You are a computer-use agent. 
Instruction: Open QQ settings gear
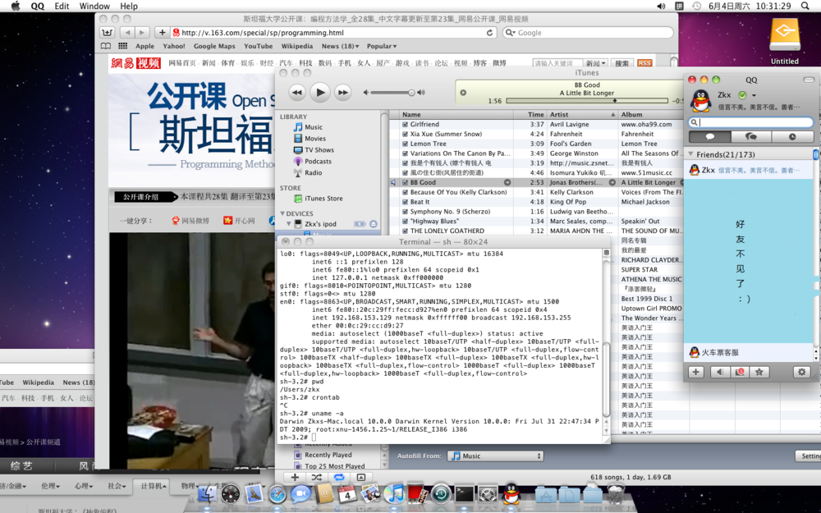[x=801, y=372]
